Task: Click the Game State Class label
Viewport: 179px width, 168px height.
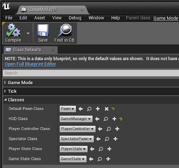Action: [25, 159]
